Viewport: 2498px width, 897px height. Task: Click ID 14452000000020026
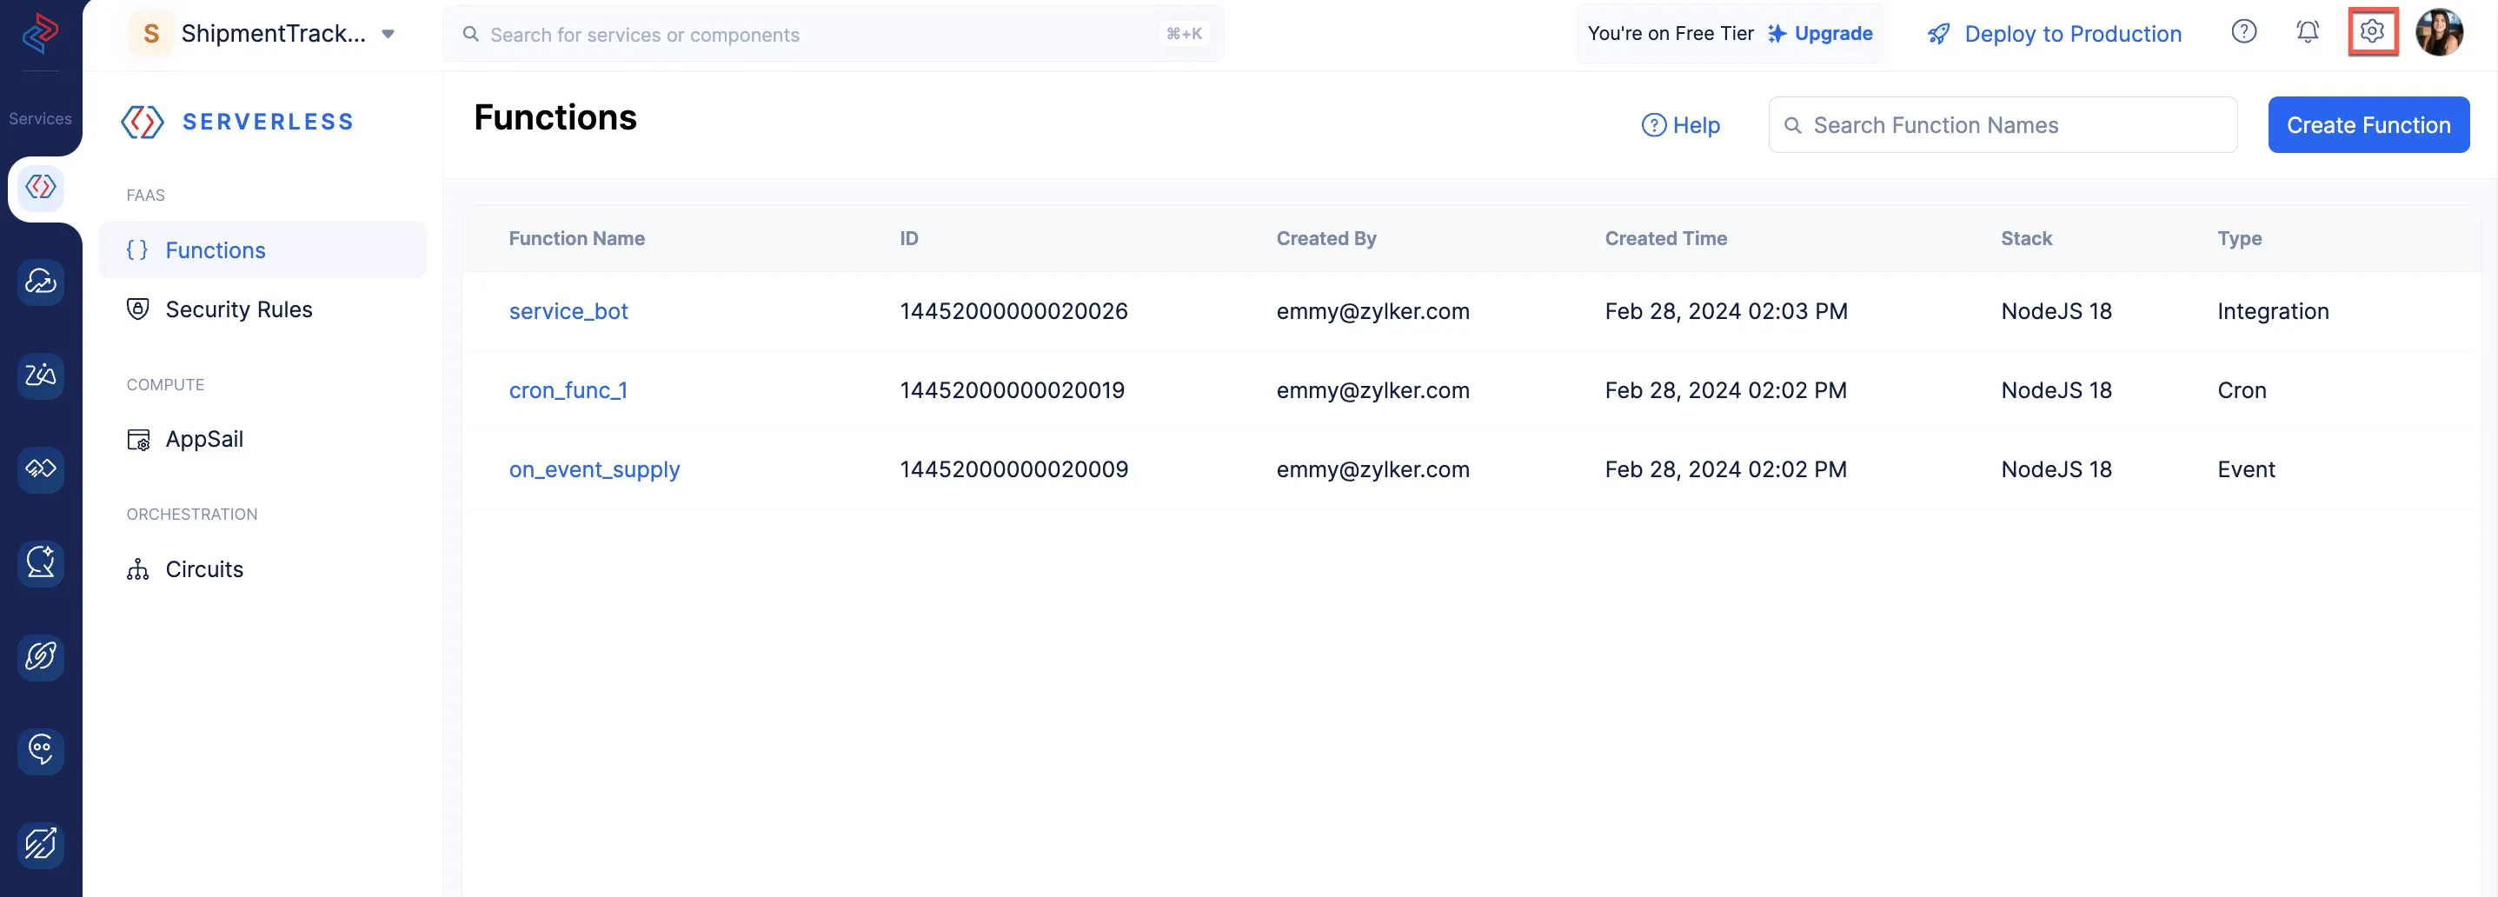(1013, 311)
